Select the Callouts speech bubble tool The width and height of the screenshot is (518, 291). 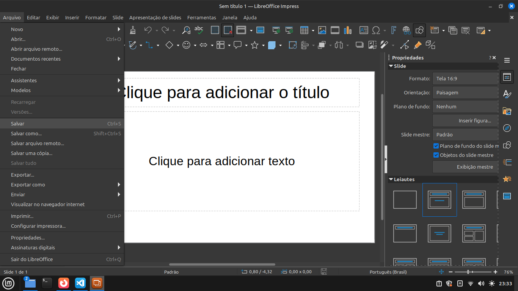pyautogui.click(x=238, y=45)
